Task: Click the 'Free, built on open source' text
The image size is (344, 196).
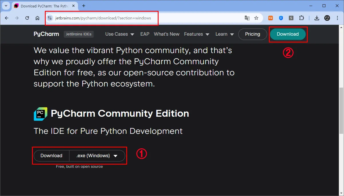Action: pyautogui.click(x=79, y=166)
